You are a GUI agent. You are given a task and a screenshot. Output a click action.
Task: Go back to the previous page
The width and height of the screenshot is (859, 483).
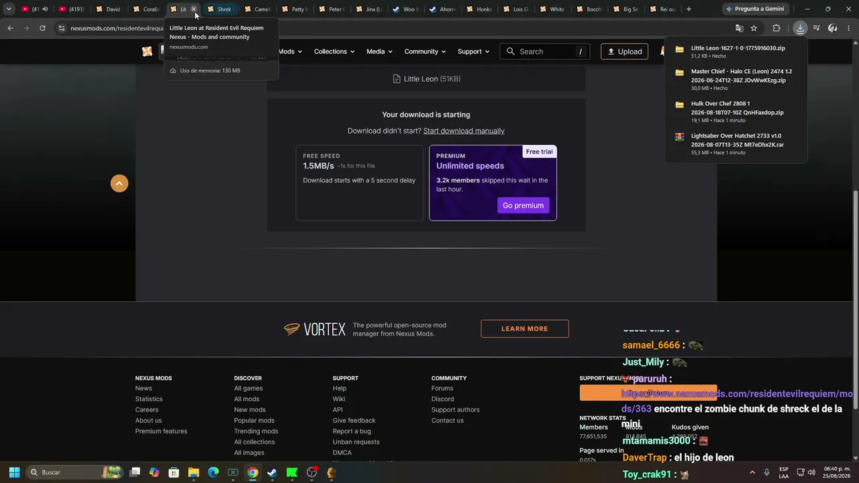pyautogui.click(x=10, y=28)
